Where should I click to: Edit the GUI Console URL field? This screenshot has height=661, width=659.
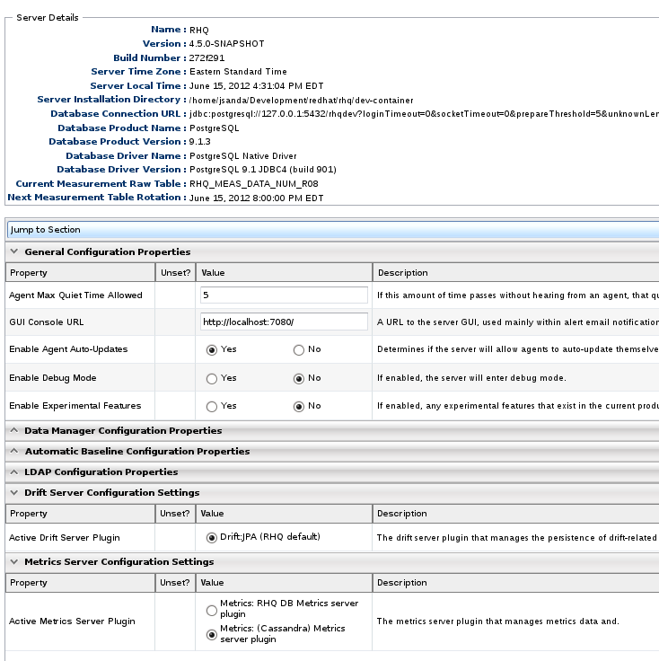tap(284, 322)
